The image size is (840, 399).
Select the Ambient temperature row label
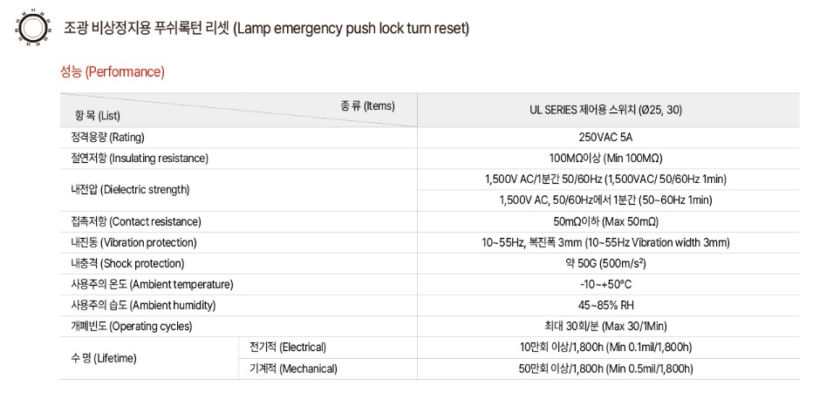[x=152, y=285]
